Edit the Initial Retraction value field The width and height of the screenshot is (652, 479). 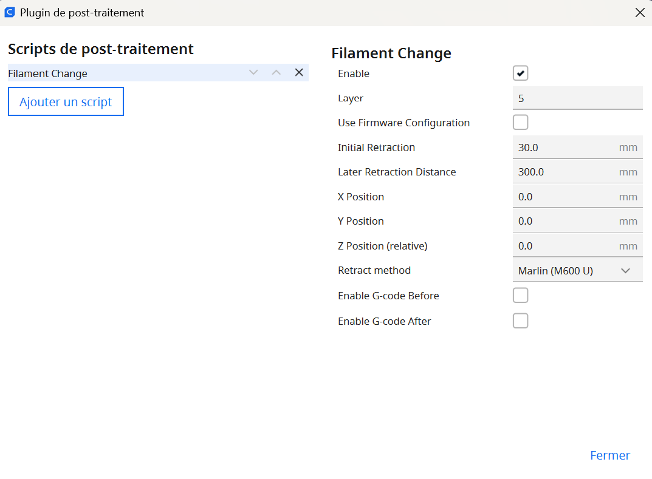(578, 148)
